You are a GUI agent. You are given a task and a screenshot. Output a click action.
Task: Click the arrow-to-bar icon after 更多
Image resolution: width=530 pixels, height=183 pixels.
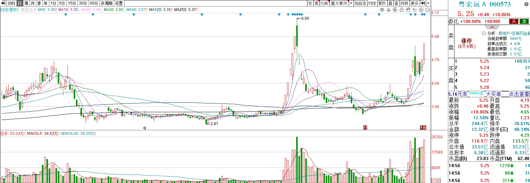(423, 3)
